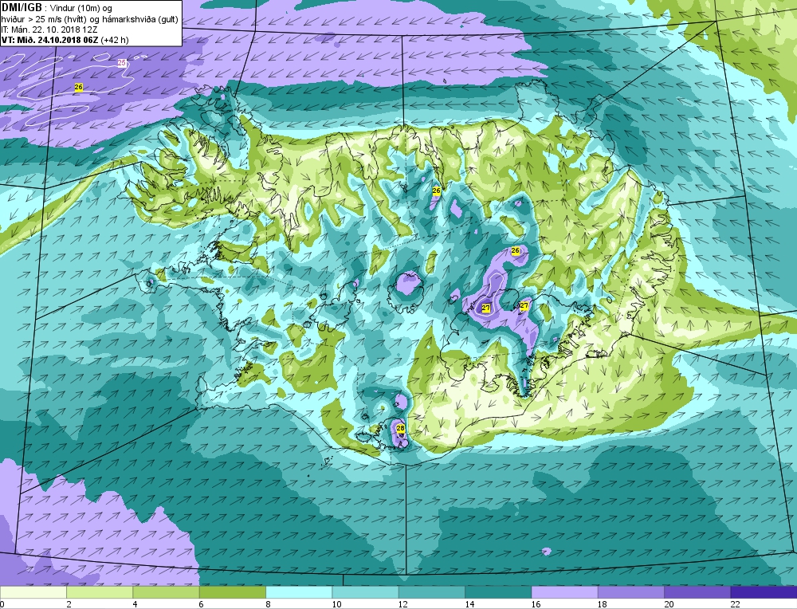The height and width of the screenshot is (609, 797).
Task: Click the DMI/IGB title text
Action: click(22, 8)
